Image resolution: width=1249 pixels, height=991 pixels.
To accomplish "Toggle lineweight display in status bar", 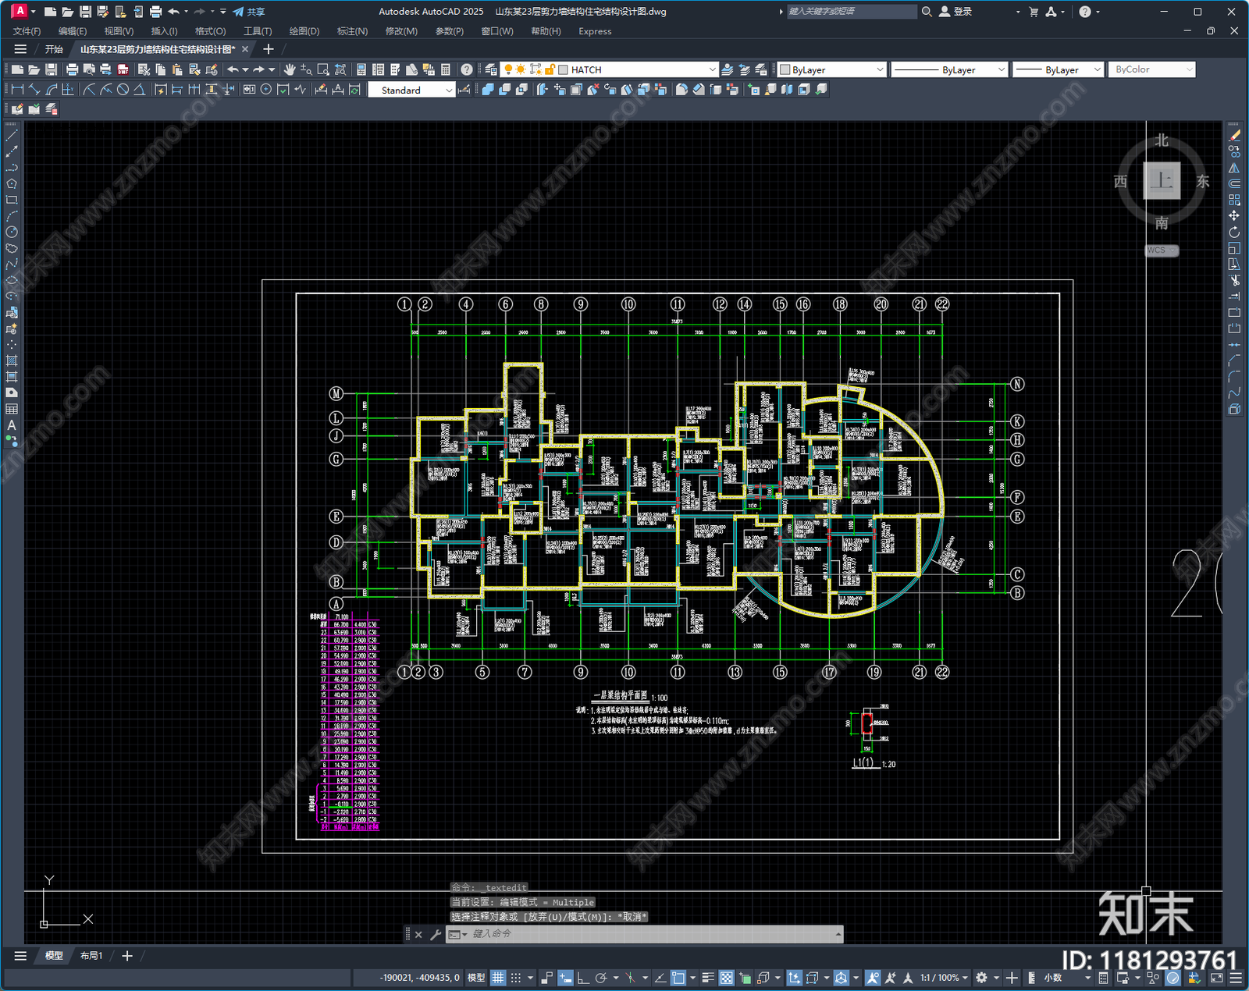I will (708, 978).
